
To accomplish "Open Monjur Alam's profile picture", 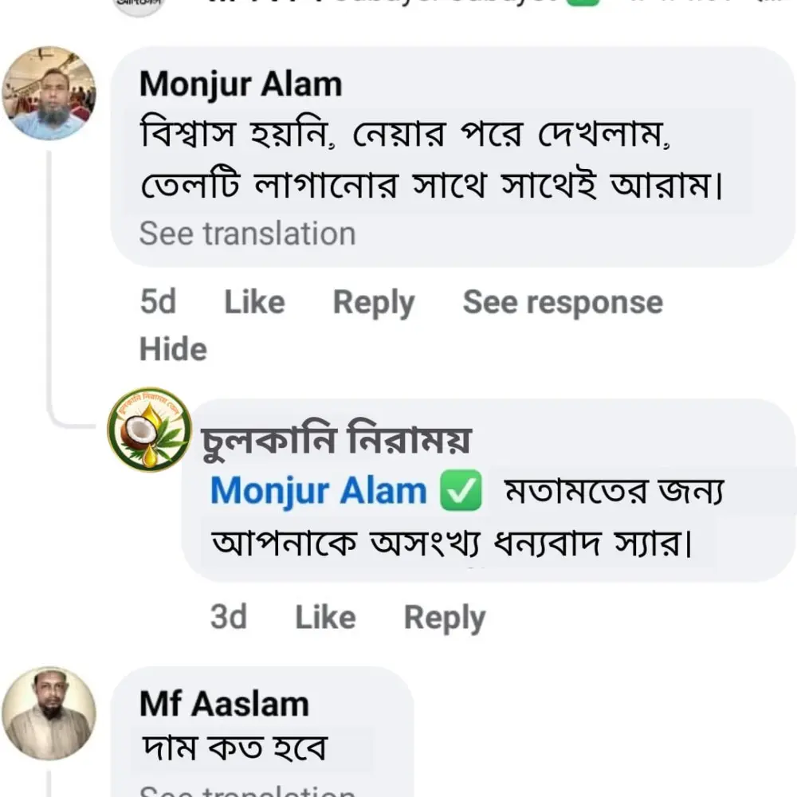I will click(x=49, y=93).
